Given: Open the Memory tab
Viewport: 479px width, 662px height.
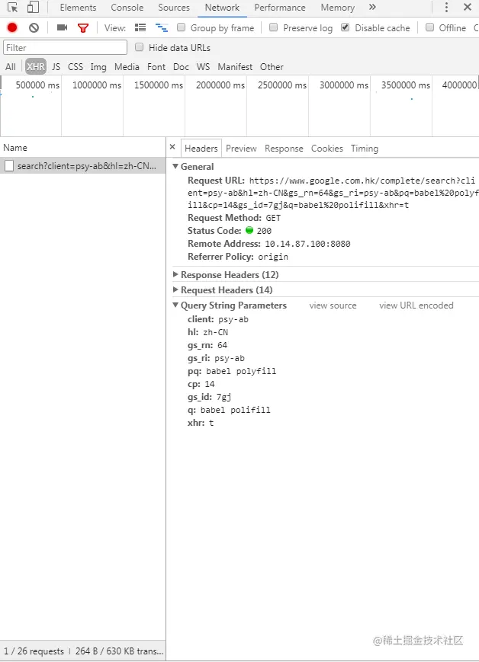Looking at the screenshot, I should 338,8.
